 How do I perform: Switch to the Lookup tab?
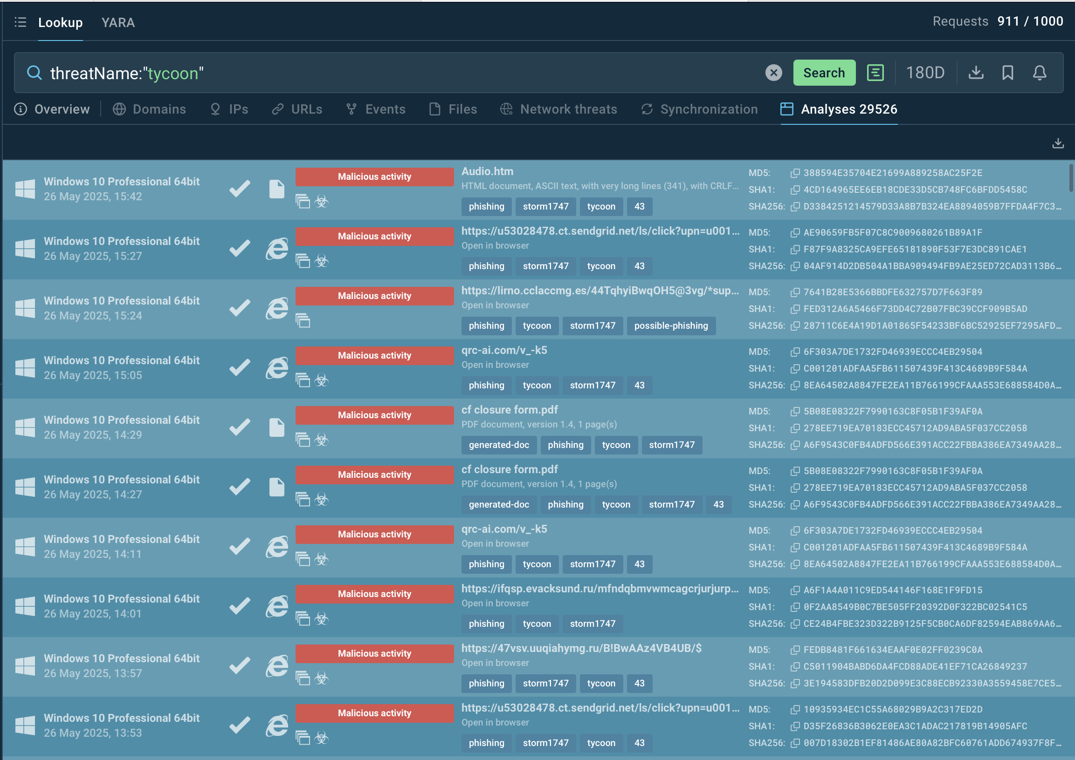(x=61, y=22)
